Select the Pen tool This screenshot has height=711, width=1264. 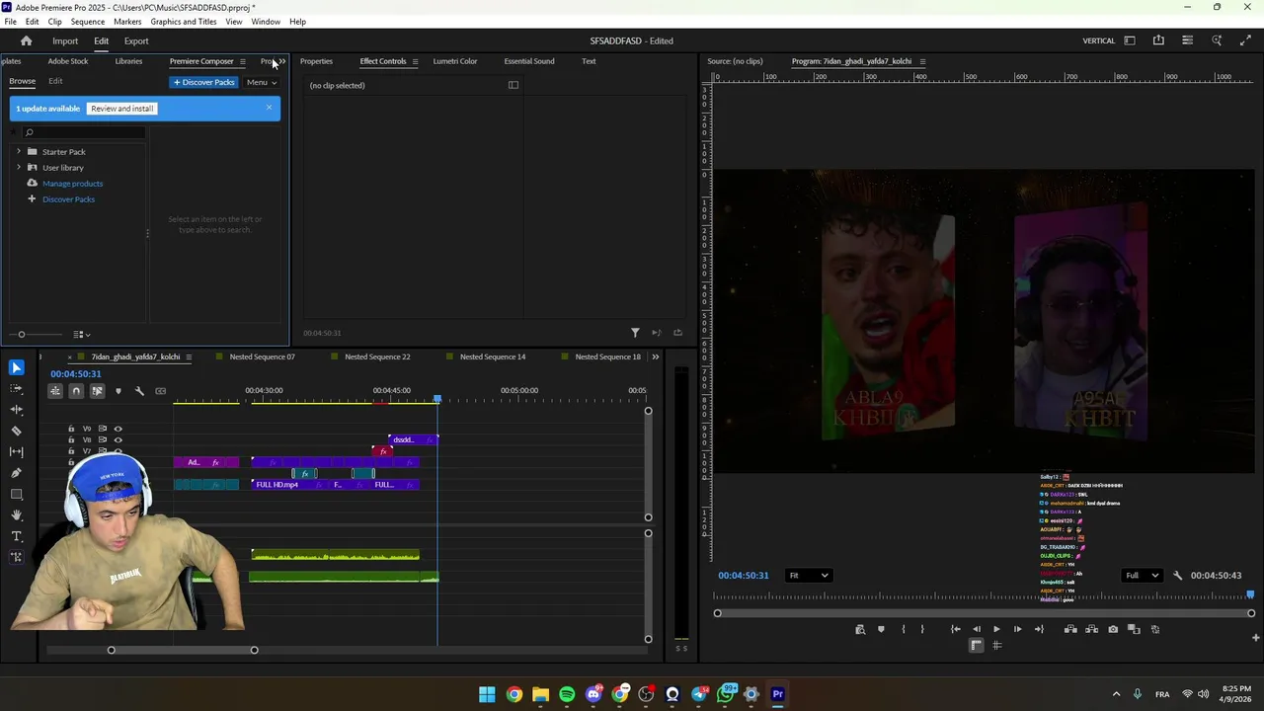[16, 473]
